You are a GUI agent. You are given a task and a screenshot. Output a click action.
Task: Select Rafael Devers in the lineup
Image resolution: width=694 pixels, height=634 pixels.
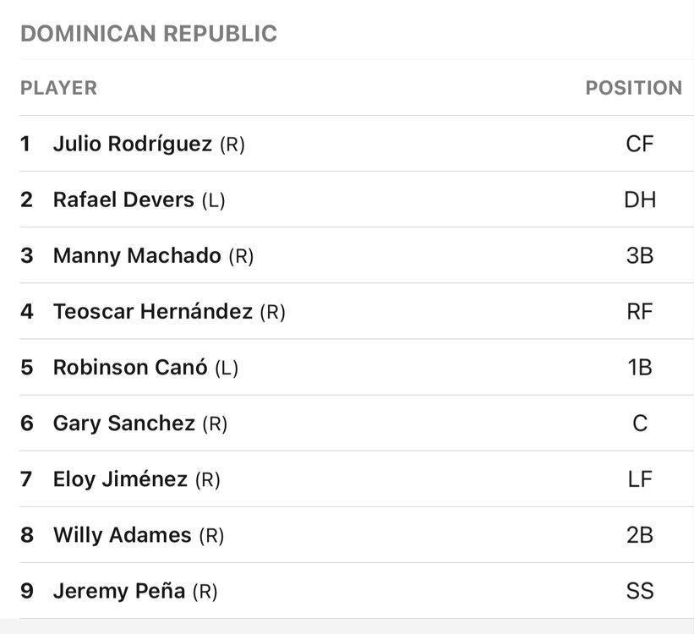(123, 199)
